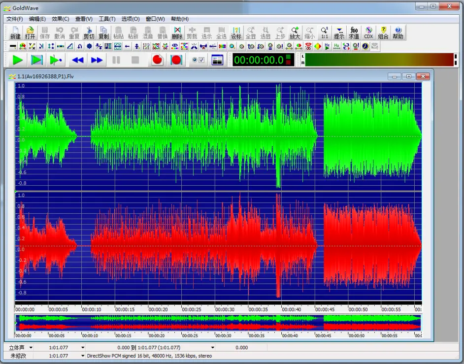Open the control window display icon
Viewport: 464px width, 364px height.
218,60
